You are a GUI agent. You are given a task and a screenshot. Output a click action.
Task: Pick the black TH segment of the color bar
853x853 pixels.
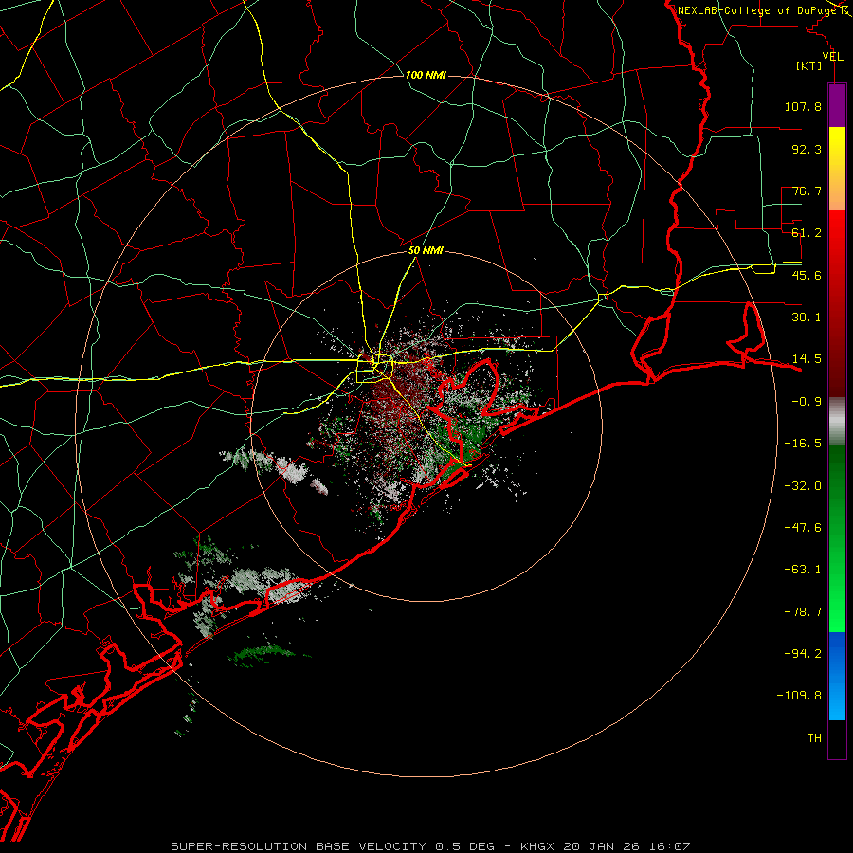[x=837, y=739]
